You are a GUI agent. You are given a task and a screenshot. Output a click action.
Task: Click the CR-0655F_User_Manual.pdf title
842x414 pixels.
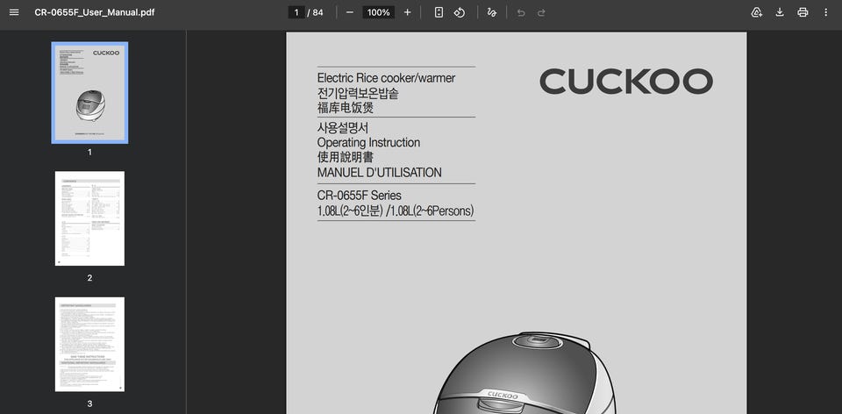[95, 12]
